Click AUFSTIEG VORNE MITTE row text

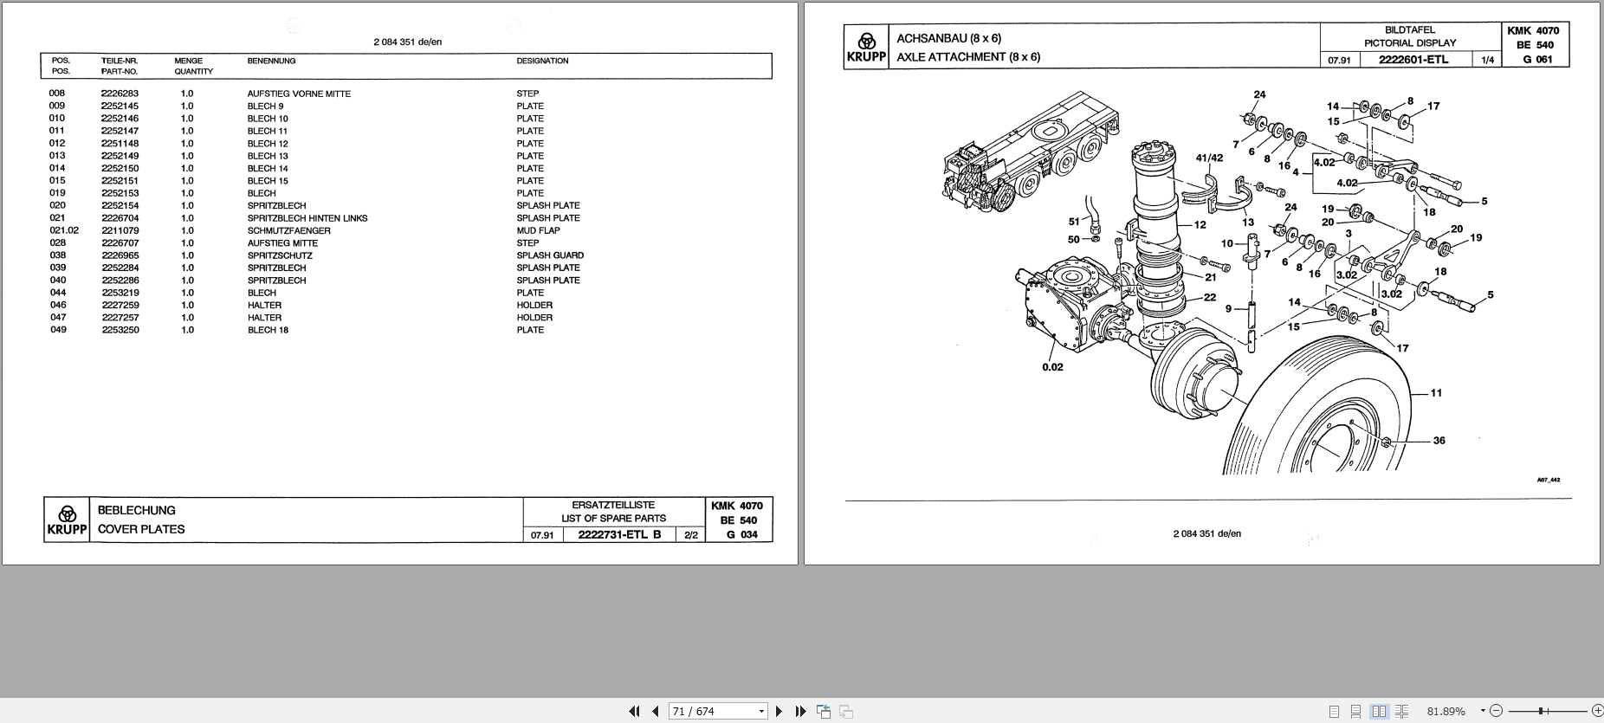tap(299, 94)
